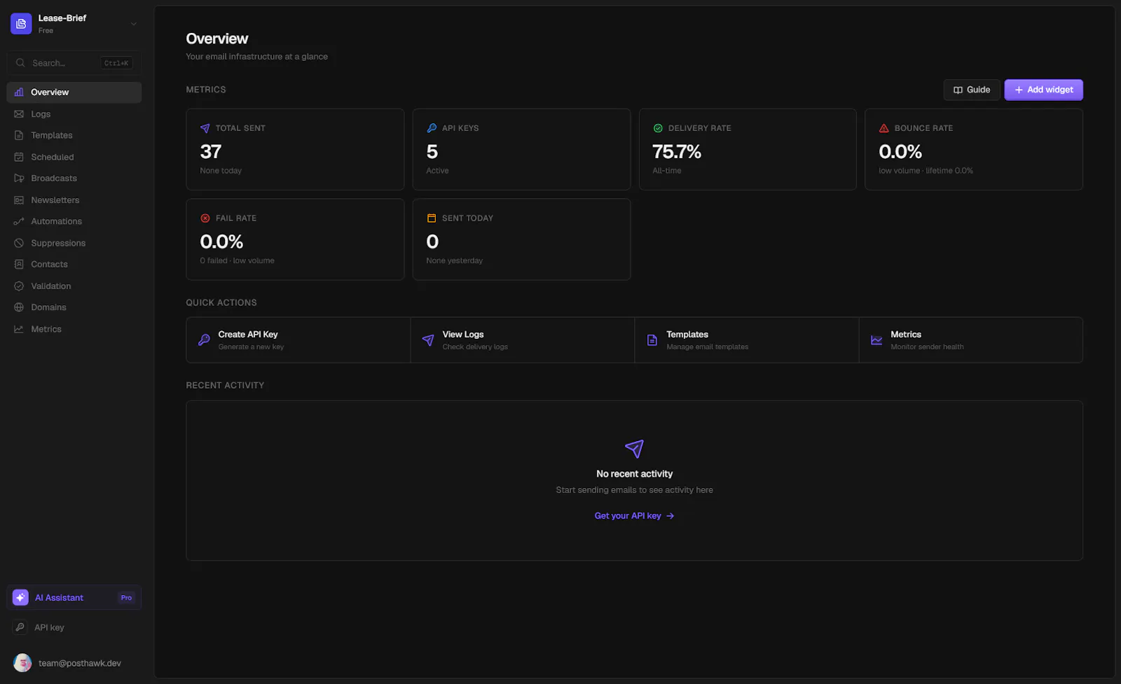Open the Templates quick action card
Image resolution: width=1121 pixels, height=684 pixels.
coord(747,340)
